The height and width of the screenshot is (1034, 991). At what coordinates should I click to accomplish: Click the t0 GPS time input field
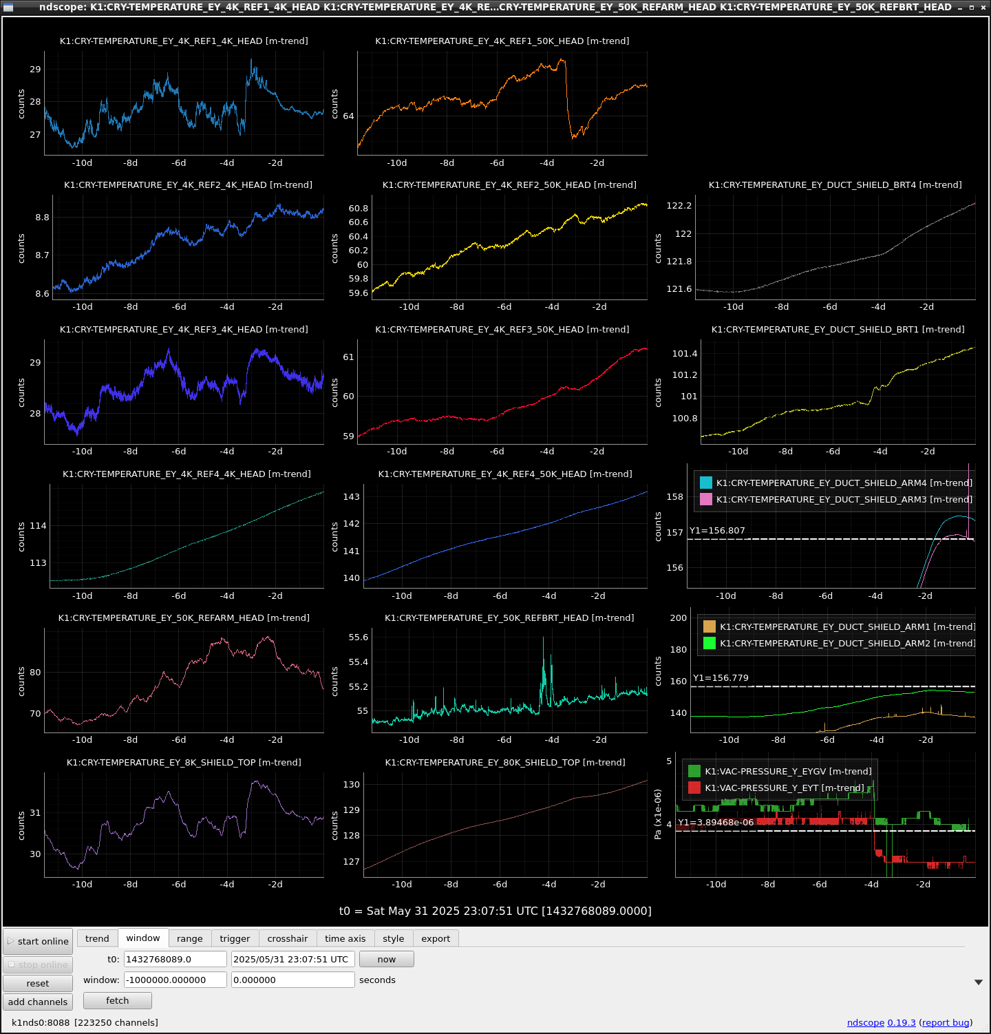pyautogui.click(x=175, y=959)
